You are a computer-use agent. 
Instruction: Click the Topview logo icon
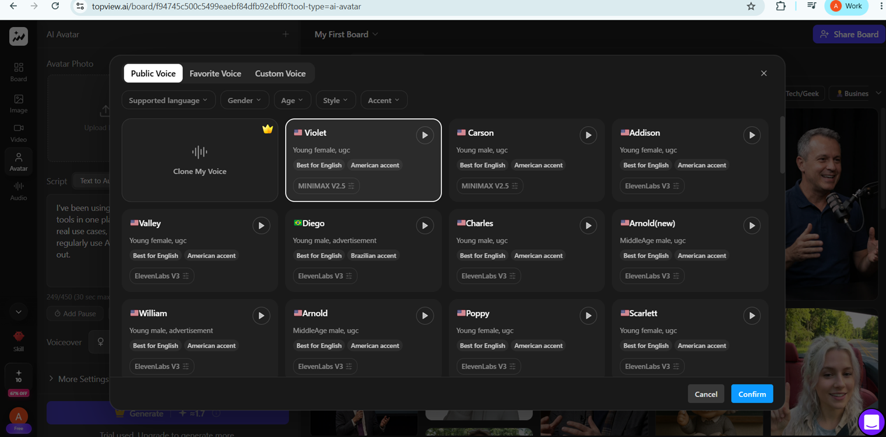19,36
